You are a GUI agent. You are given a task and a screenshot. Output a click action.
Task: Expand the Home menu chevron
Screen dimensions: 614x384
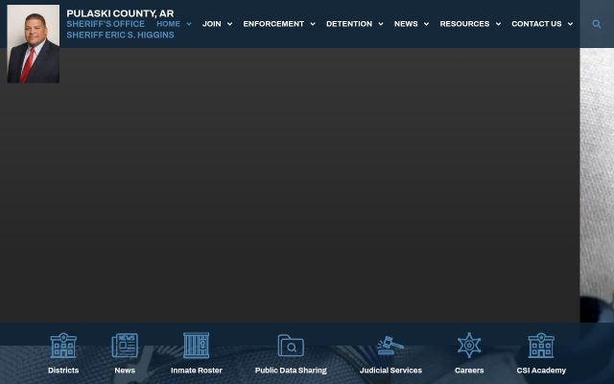tap(189, 24)
